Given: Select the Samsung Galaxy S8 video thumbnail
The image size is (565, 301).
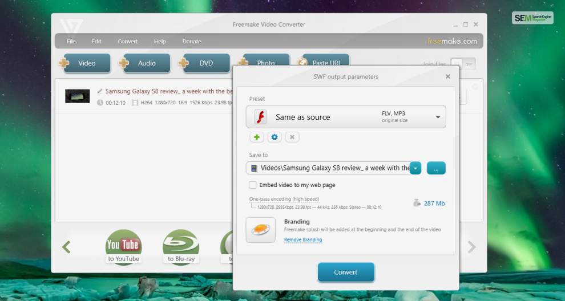Looking at the screenshot, I should tap(78, 96).
